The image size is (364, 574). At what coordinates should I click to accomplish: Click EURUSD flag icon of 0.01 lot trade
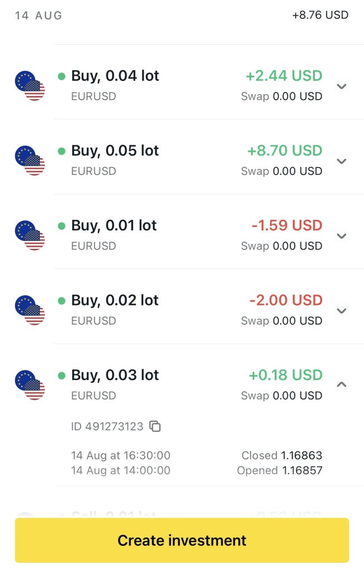[x=30, y=235]
